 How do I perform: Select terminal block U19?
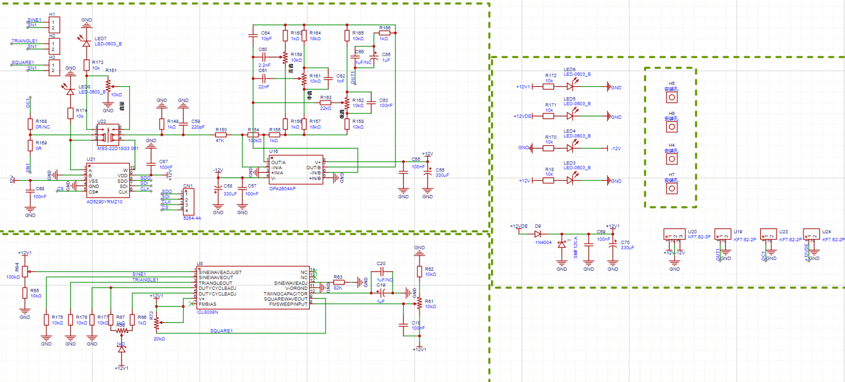tap(723, 234)
